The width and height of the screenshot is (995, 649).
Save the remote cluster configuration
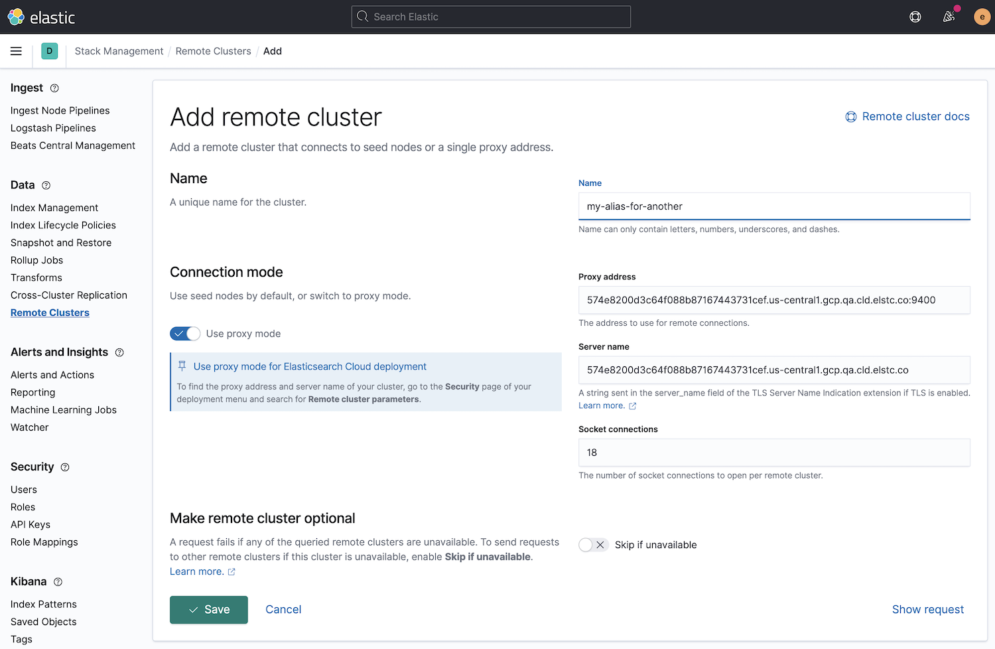(208, 609)
